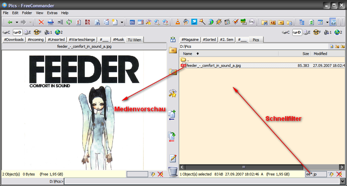Open FTP connection 2 in right panel
This screenshot has height=186, width=347.
pyautogui.click(x=338, y=32)
